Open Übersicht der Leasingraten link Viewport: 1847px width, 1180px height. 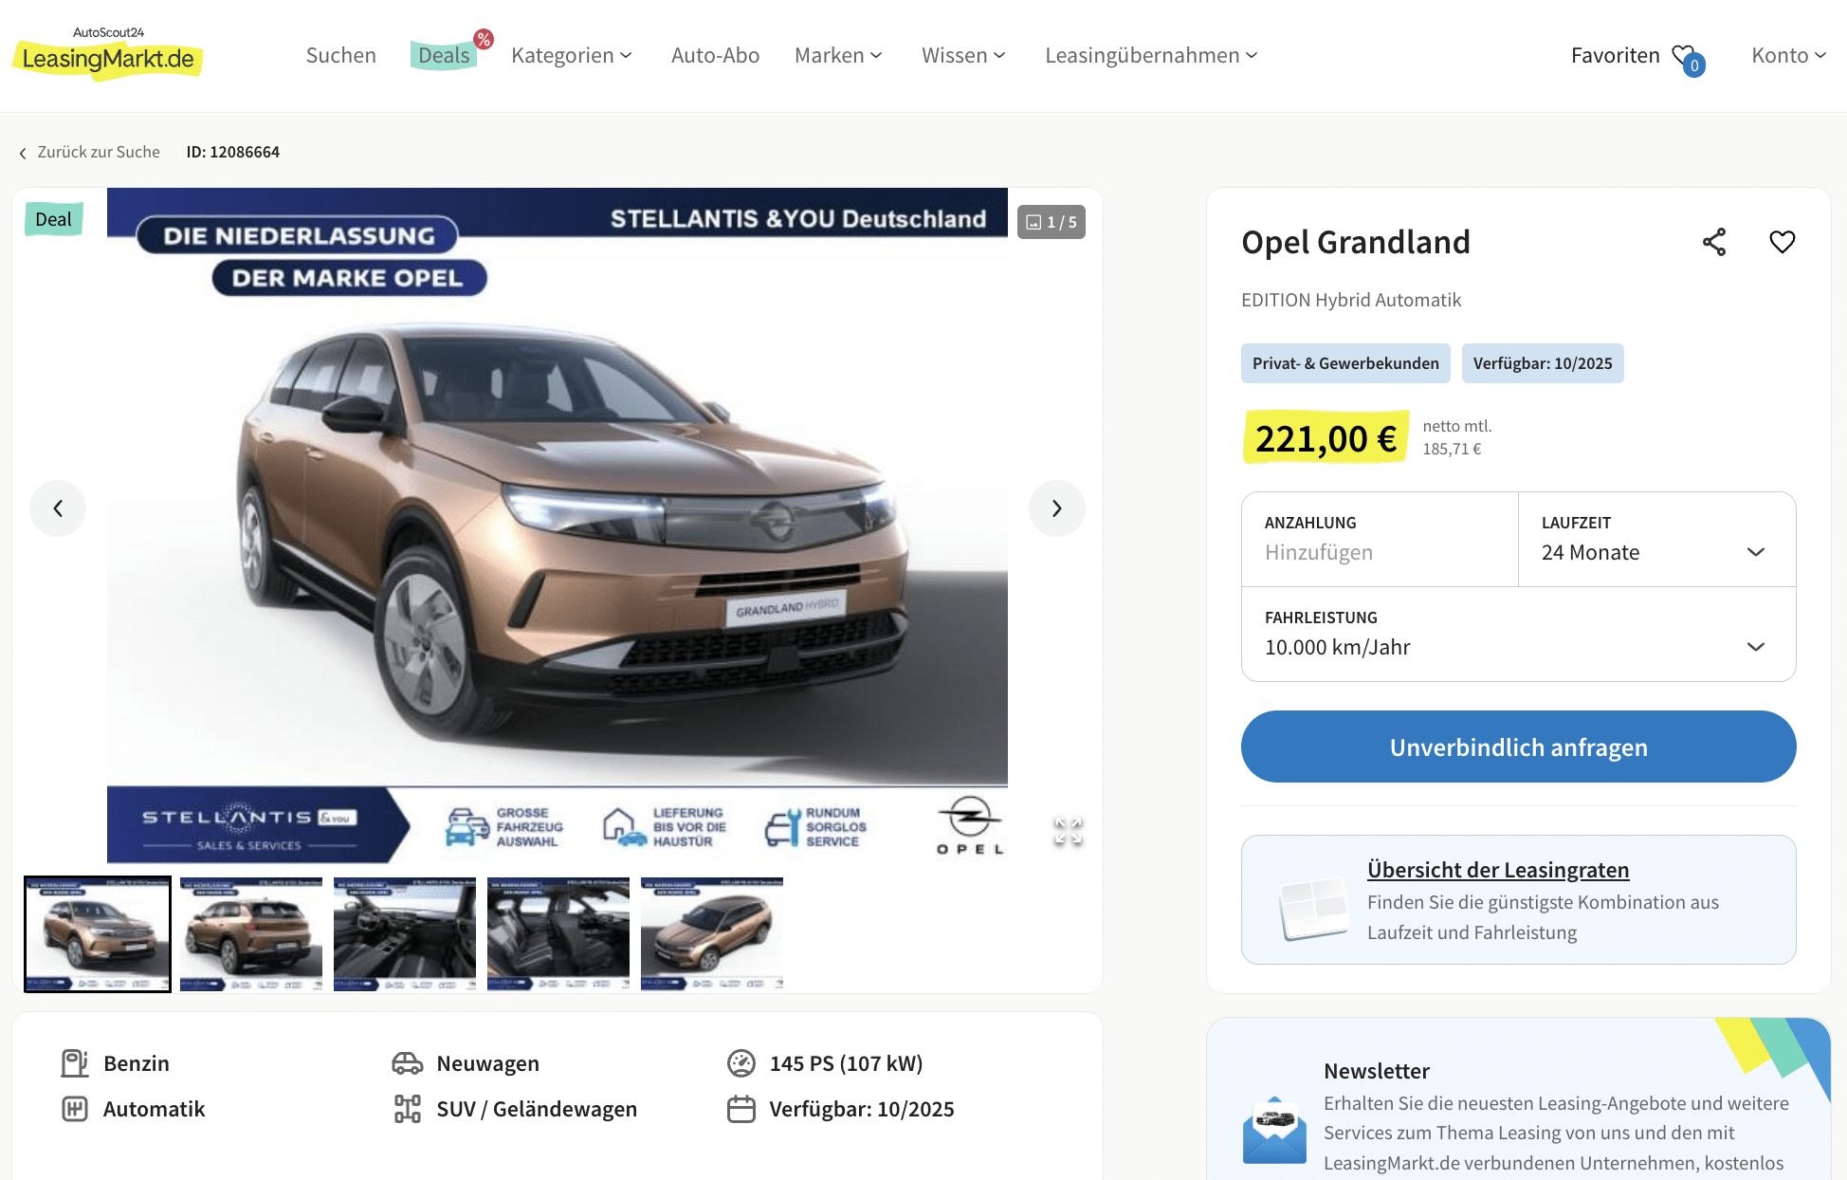[1498, 870]
